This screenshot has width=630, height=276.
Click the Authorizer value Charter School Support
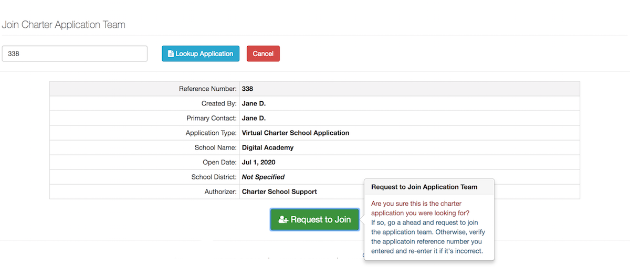(279, 192)
